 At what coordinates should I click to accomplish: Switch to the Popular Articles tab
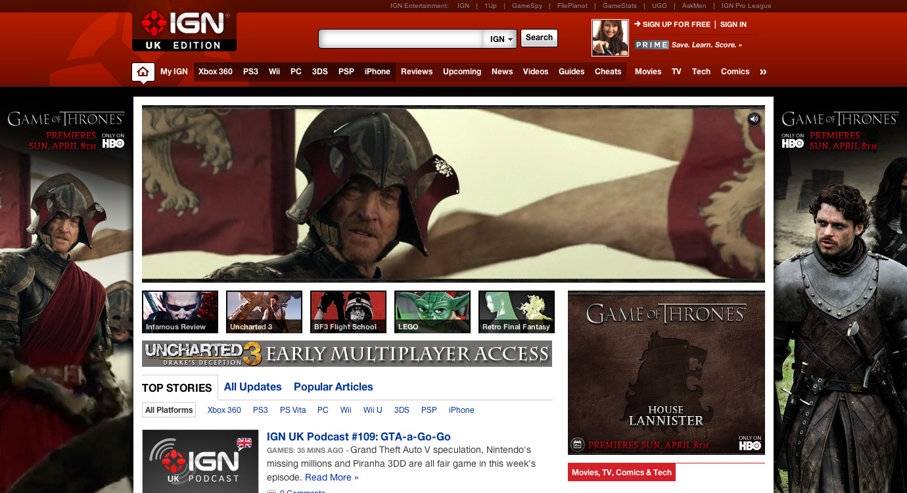click(333, 387)
